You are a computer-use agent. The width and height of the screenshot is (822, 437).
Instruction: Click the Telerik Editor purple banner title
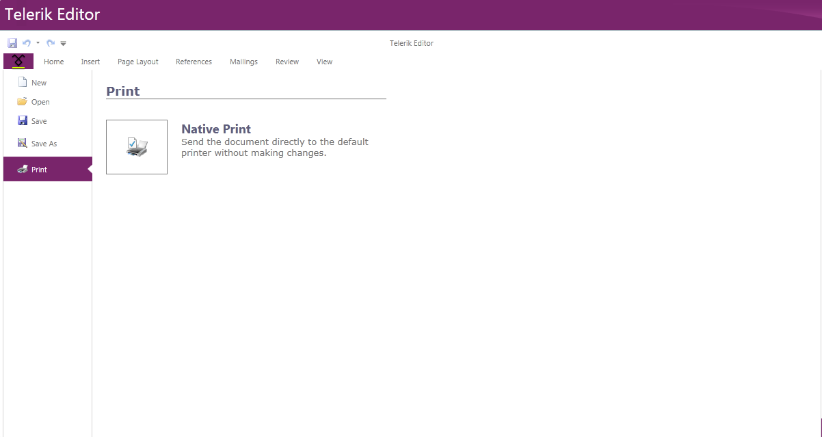[53, 14]
